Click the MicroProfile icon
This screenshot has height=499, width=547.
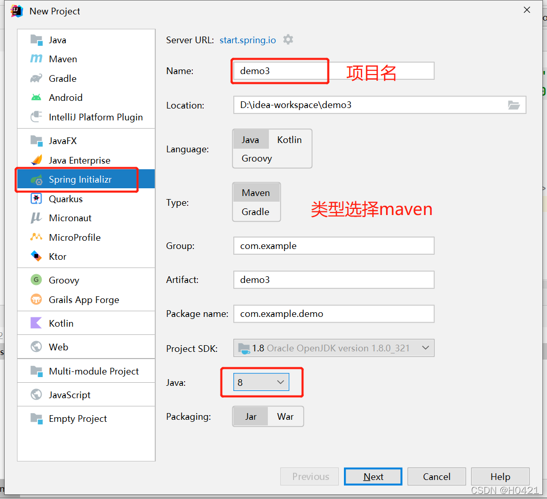pos(37,237)
